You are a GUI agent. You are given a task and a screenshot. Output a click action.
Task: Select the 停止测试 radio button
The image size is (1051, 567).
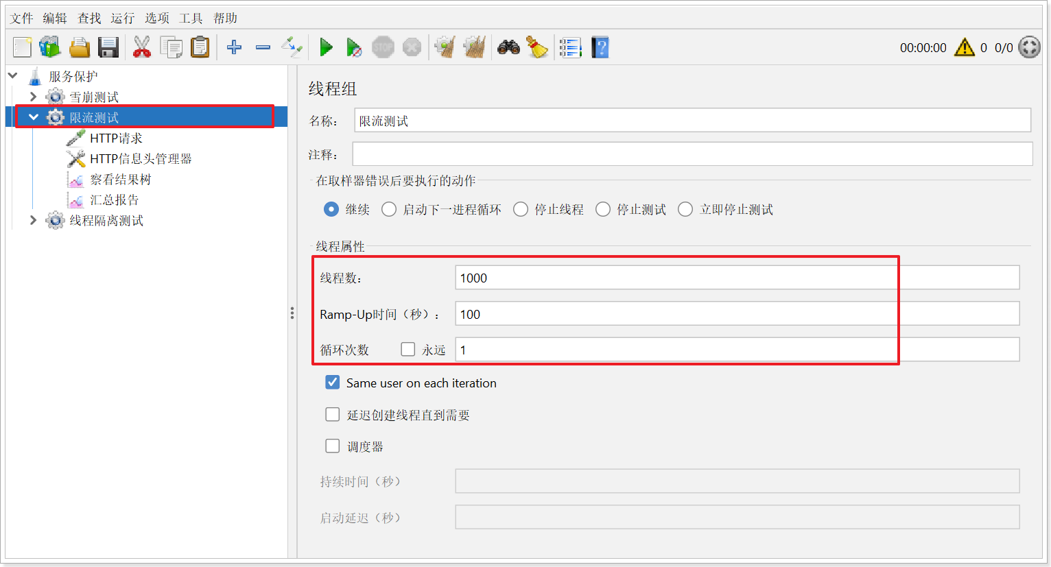[x=603, y=209]
